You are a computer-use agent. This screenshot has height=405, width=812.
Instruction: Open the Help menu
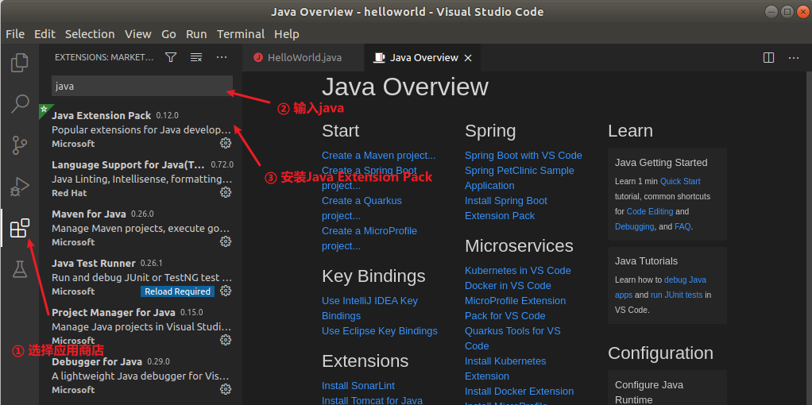tap(286, 34)
